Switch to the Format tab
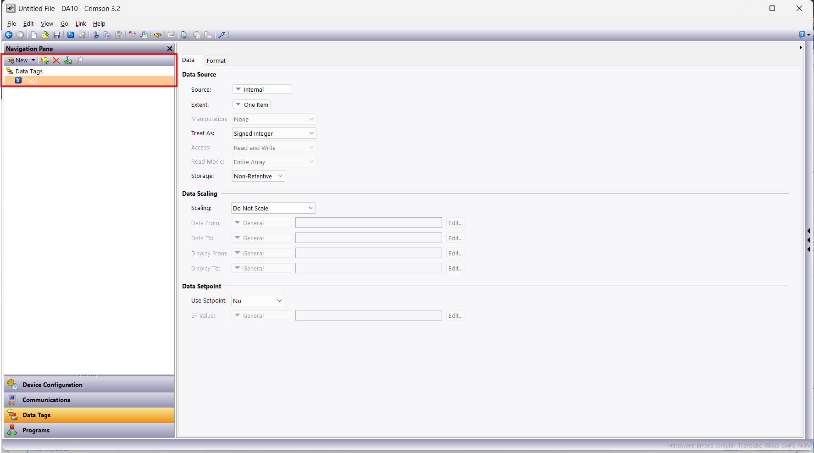Image resolution: width=814 pixels, height=453 pixels. tap(216, 61)
